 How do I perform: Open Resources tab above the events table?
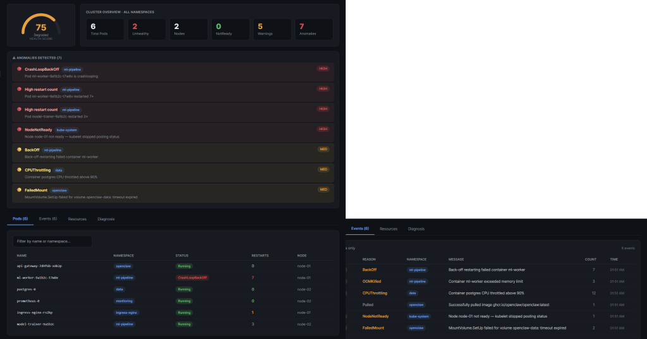click(389, 229)
